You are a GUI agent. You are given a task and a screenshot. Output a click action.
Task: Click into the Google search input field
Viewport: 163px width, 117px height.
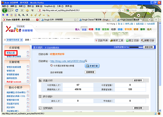tap(141, 10)
